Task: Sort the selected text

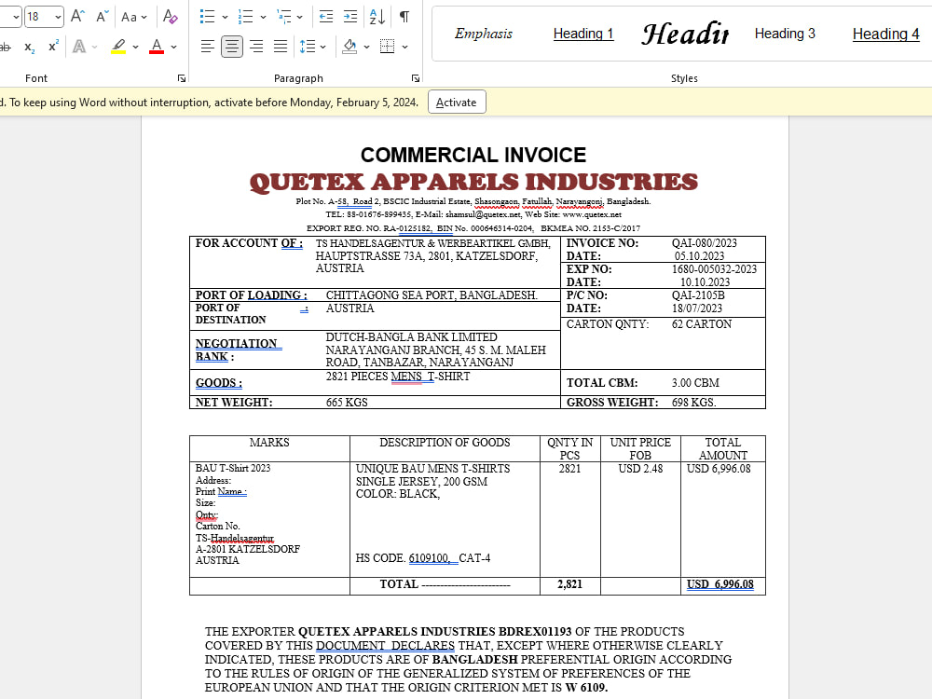Action: coord(377,17)
